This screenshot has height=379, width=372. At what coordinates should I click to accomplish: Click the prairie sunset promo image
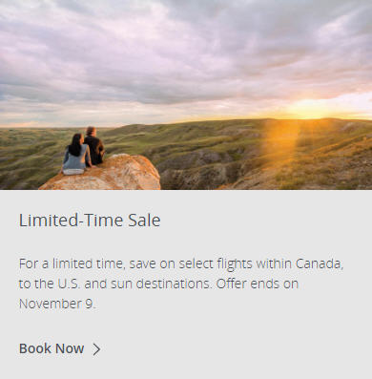tap(186, 95)
